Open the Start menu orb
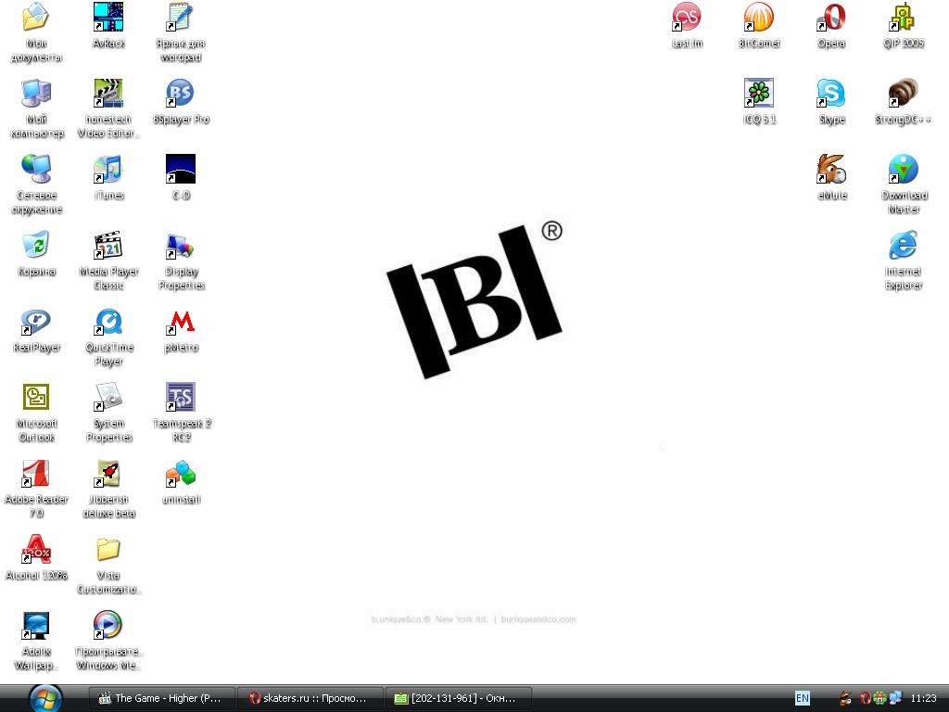949x712 pixels. (x=45, y=697)
